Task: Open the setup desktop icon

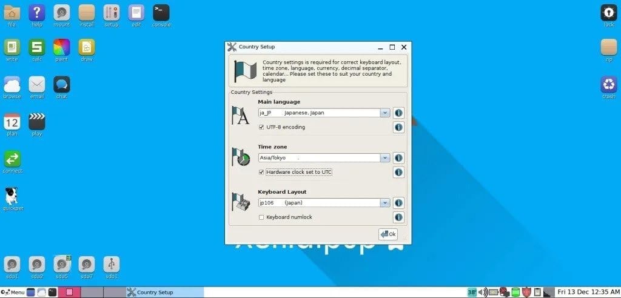Action: pyautogui.click(x=112, y=13)
